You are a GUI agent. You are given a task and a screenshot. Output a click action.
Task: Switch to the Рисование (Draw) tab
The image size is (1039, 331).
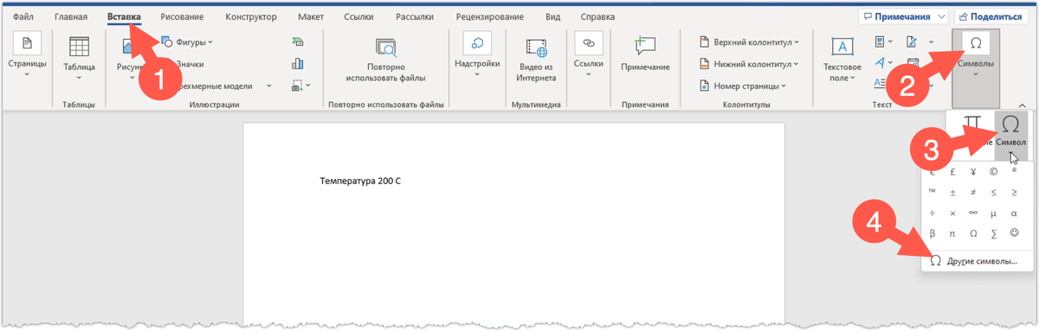182,16
